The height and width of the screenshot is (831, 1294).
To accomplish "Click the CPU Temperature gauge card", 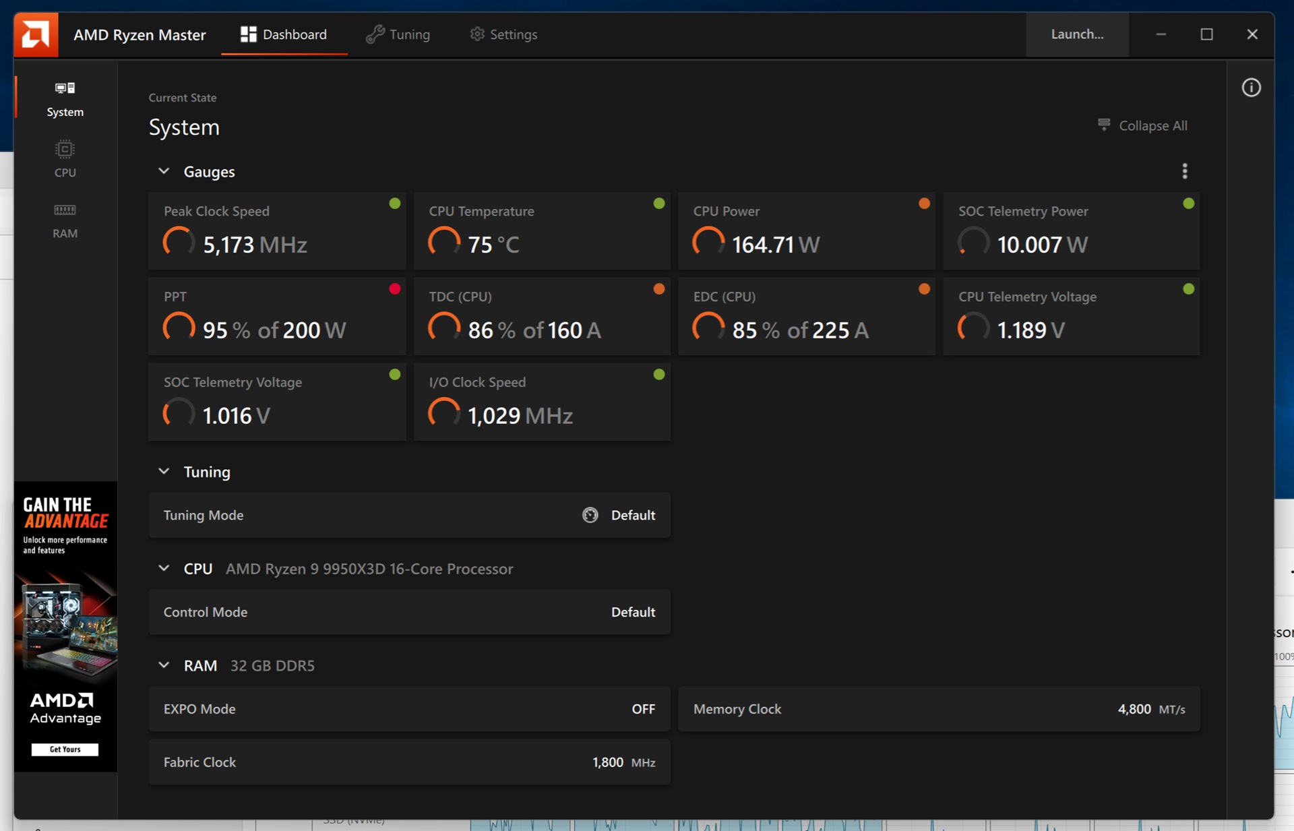I will tap(541, 230).
